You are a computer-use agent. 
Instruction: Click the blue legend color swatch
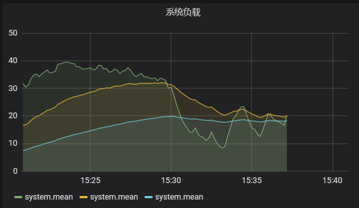pyautogui.click(x=148, y=197)
